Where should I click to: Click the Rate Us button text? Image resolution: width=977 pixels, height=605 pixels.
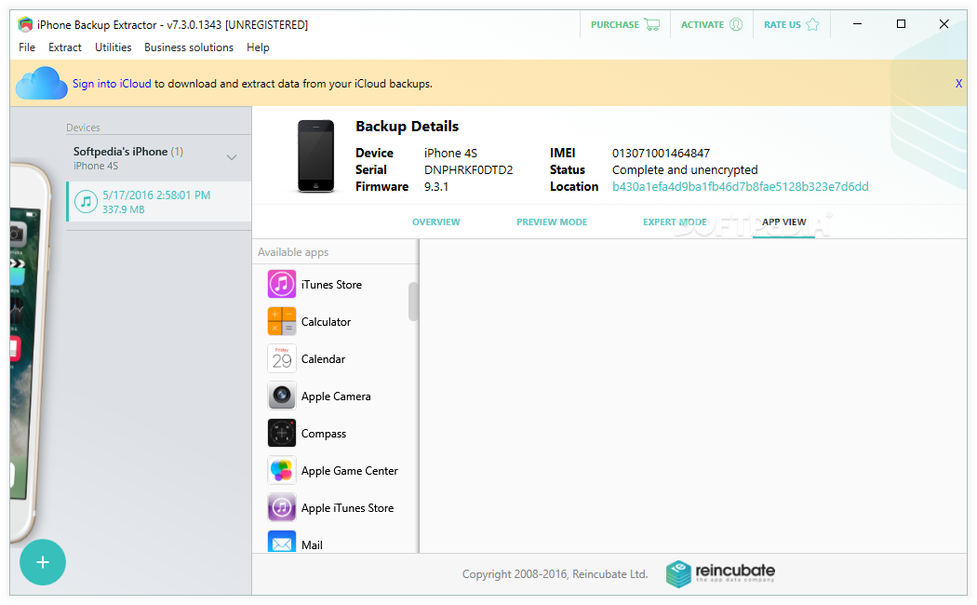tap(782, 24)
